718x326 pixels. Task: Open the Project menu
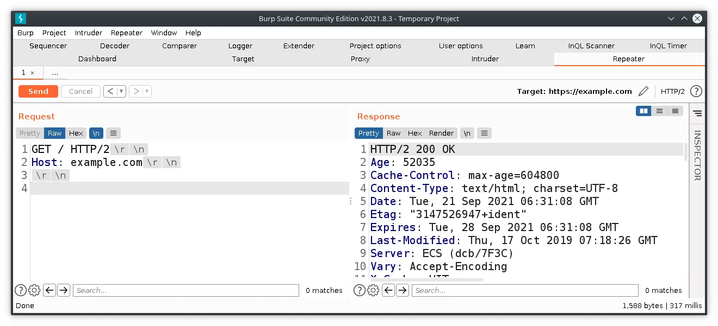[54, 33]
